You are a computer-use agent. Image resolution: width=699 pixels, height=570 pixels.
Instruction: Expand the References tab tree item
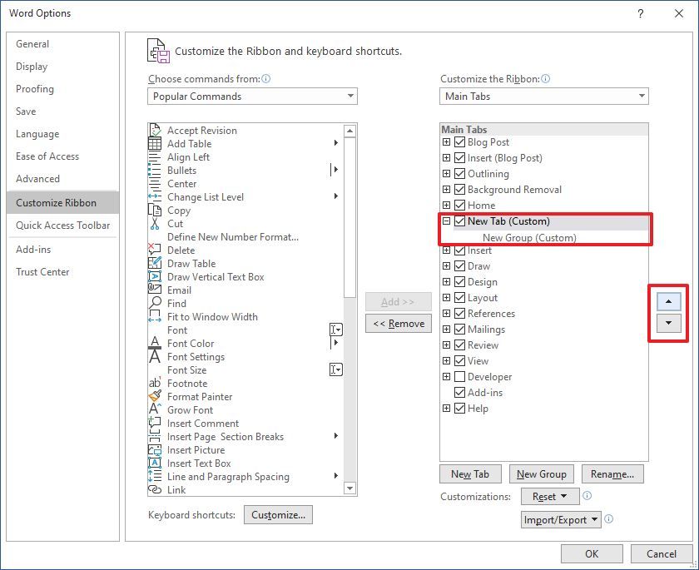pos(446,314)
